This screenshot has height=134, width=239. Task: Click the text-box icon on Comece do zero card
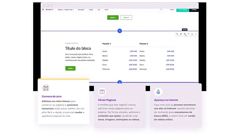click(x=46, y=88)
